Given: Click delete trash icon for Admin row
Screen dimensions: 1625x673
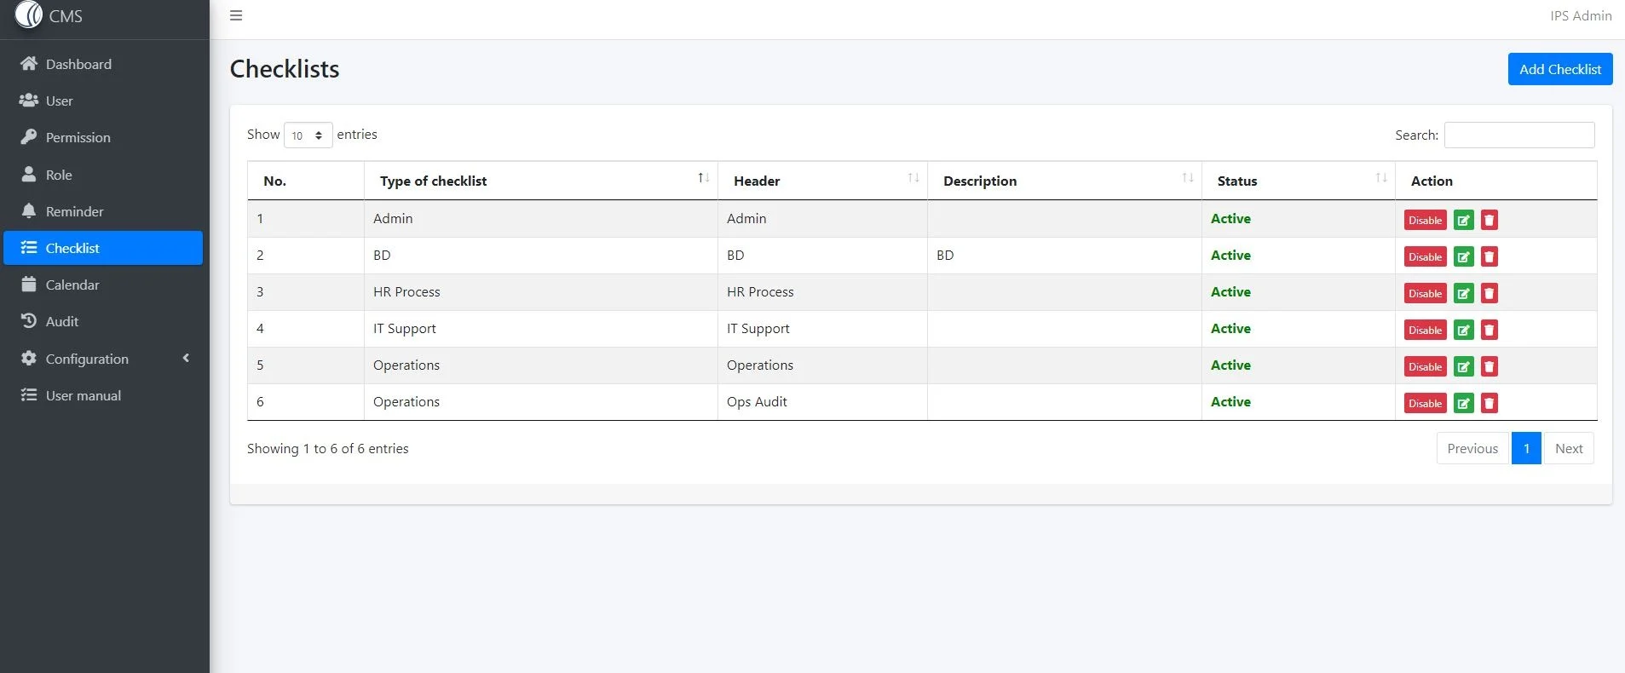Looking at the screenshot, I should click(x=1489, y=220).
